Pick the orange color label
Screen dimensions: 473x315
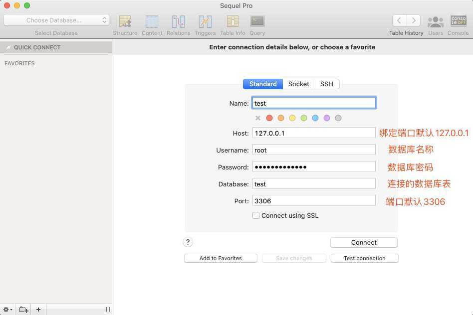coord(281,118)
